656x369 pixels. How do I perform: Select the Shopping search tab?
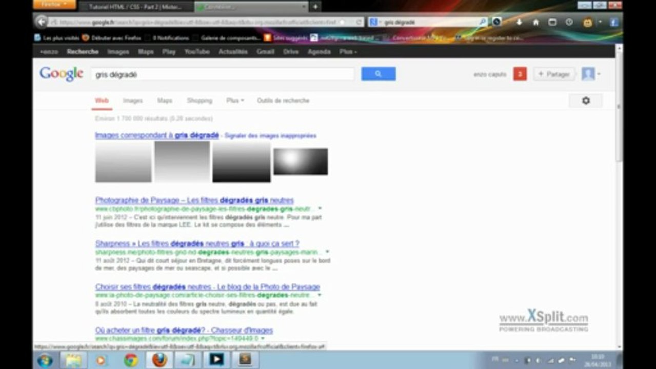click(200, 100)
